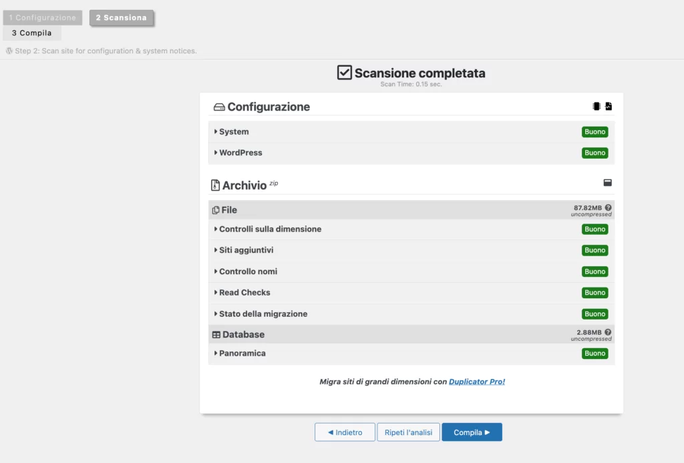Click the zip file icon beside Archivio
This screenshot has height=463, width=684.
(x=215, y=185)
